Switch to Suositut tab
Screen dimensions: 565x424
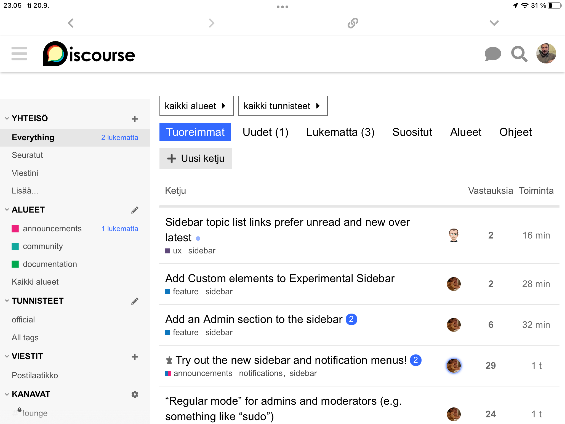click(x=412, y=132)
